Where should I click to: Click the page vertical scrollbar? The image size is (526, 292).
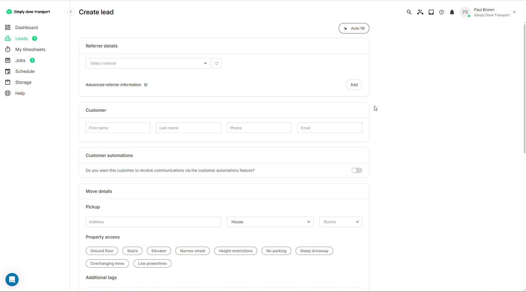[x=524, y=88]
